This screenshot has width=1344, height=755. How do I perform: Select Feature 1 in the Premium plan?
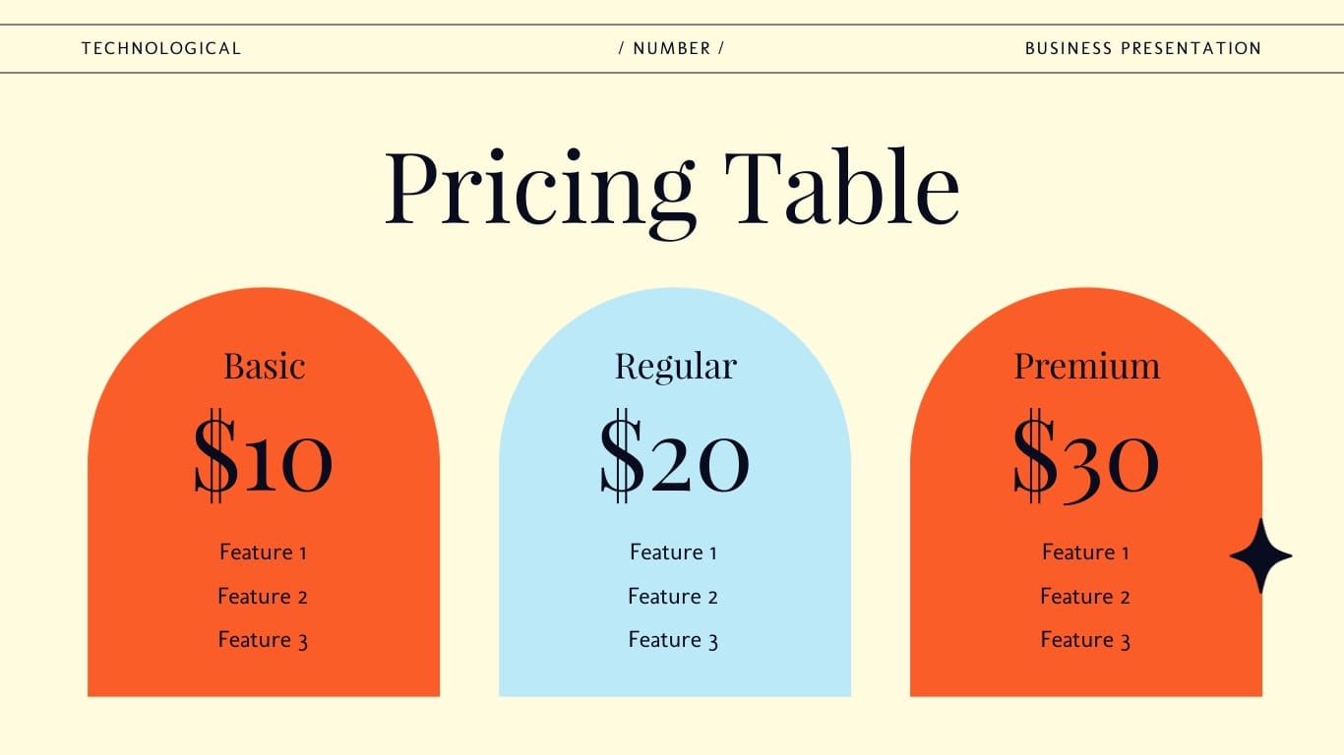pos(1085,552)
